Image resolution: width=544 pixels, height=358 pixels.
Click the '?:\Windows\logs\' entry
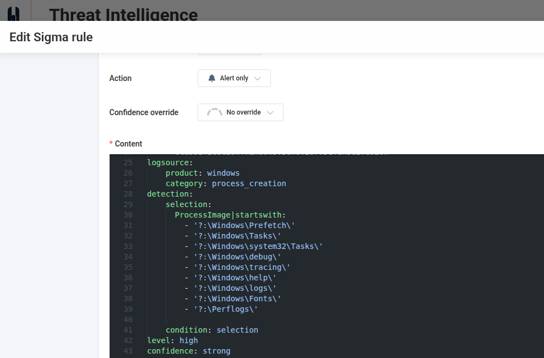(x=235, y=288)
